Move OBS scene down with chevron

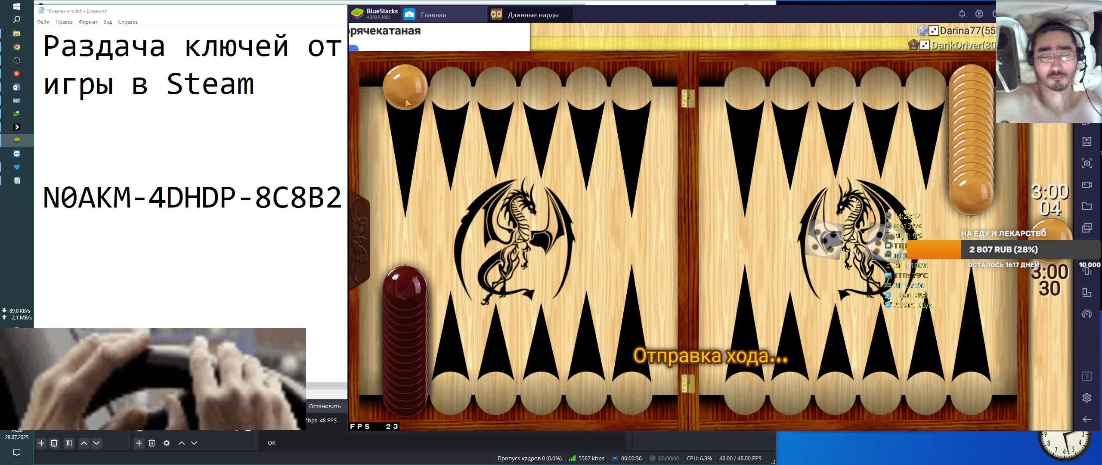pos(96,443)
